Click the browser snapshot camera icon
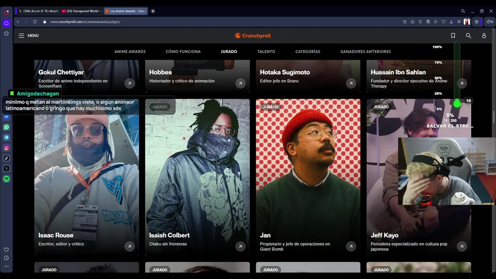 point(413,22)
